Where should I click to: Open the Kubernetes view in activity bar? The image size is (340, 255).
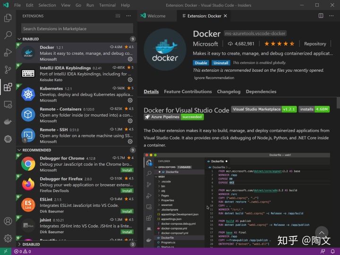click(8, 139)
